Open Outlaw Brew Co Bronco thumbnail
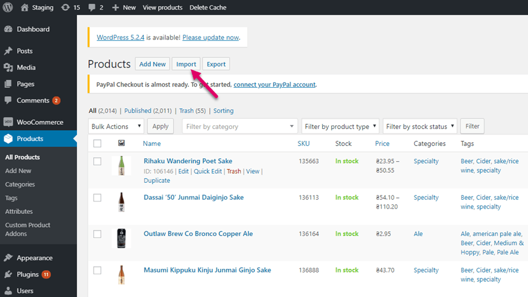The height and width of the screenshot is (297, 528). (121, 238)
